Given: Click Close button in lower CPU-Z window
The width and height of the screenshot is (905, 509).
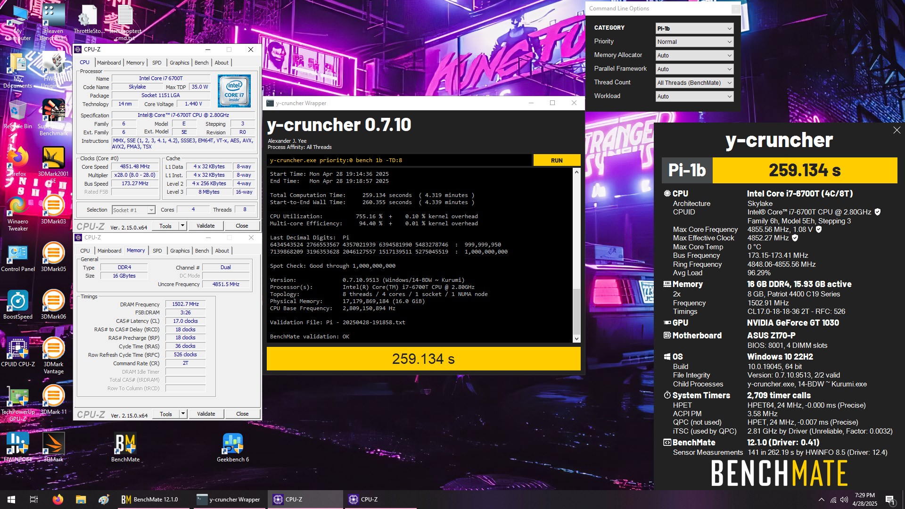Looking at the screenshot, I should pos(242,414).
